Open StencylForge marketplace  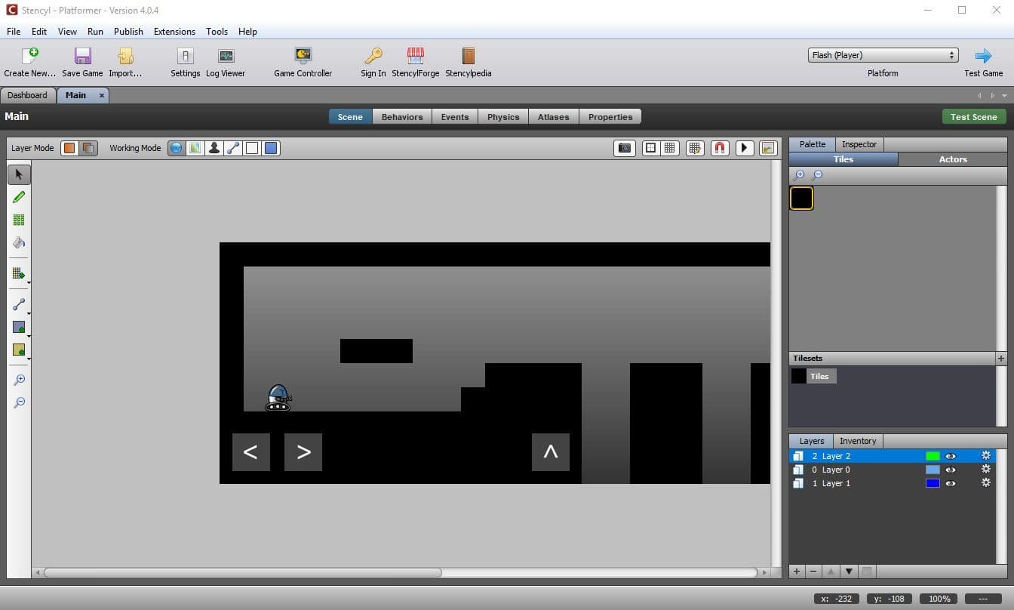pyautogui.click(x=415, y=62)
